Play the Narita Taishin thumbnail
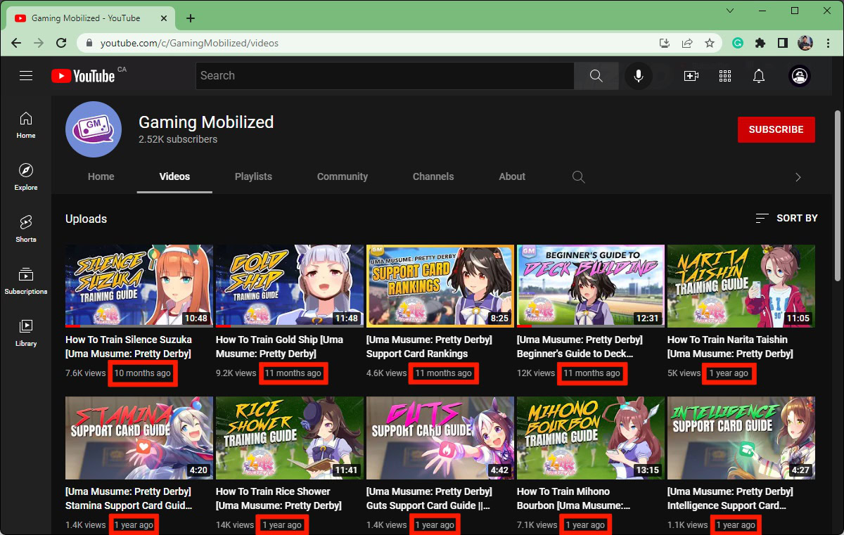This screenshot has height=535, width=844. [741, 286]
